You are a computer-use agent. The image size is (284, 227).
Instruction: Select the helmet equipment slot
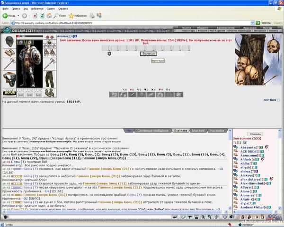point(9,42)
